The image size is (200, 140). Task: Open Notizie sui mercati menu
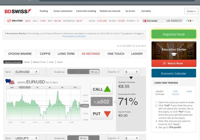pos(110,11)
